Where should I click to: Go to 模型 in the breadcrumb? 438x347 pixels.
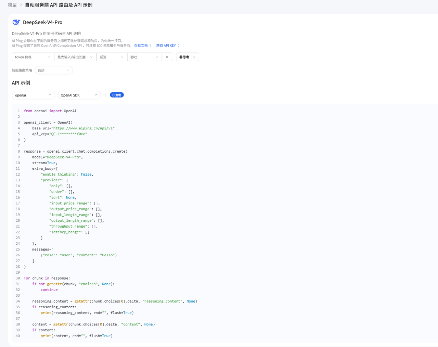point(12,5)
